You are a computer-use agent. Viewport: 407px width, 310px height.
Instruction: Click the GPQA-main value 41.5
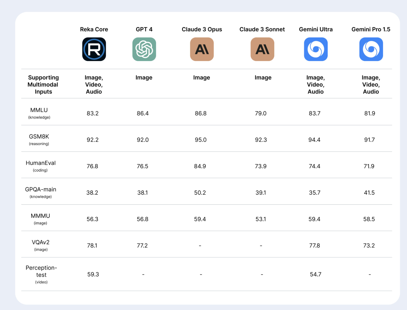tap(369, 192)
